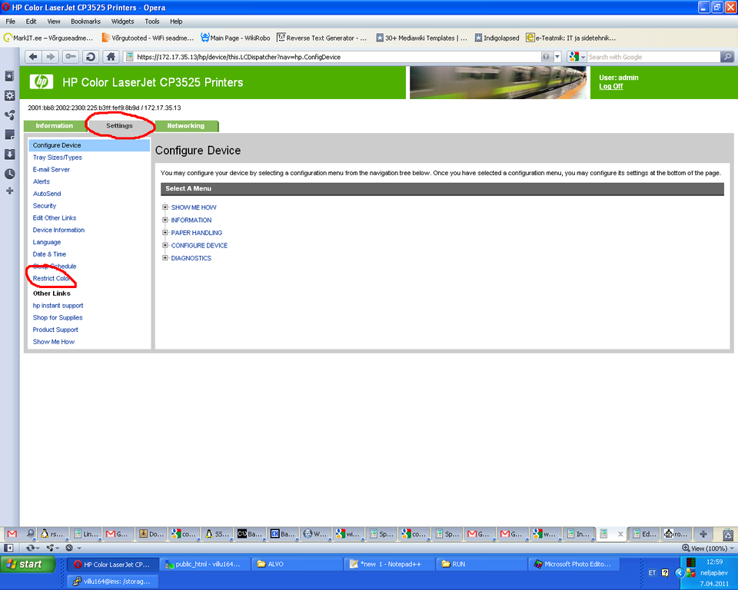Go to the home page icon

coord(111,57)
